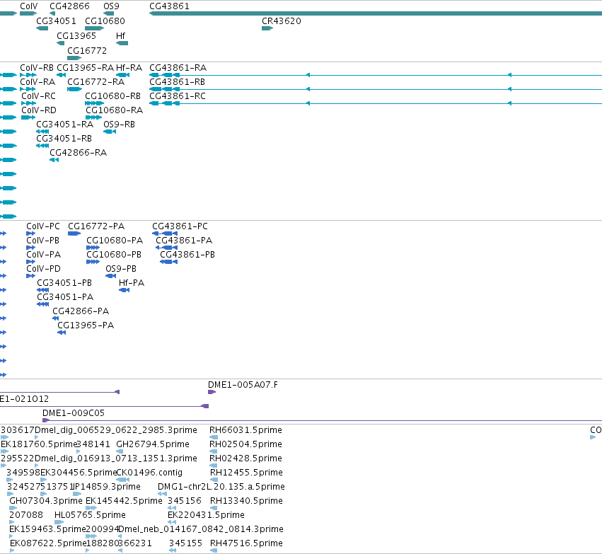Click the CG43861-RC transcript
This screenshot has height=554, width=602.
pyautogui.click(x=376, y=103)
